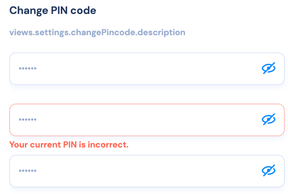The height and width of the screenshot is (194, 288).
Task: Focus the first PIN input field
Action: coord(133,68)
